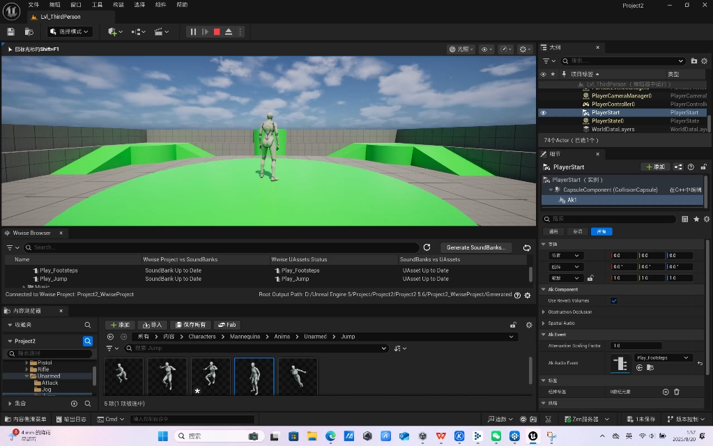This screenshot has width=713, height=446.
Task: Refresh the Wwise Browser
Action: coord(427,247)
